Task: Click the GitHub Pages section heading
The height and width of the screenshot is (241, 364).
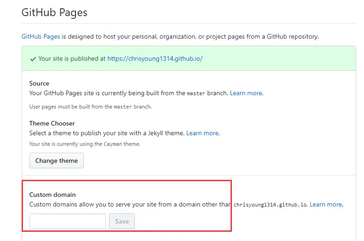Action: (x=54, y=12)
